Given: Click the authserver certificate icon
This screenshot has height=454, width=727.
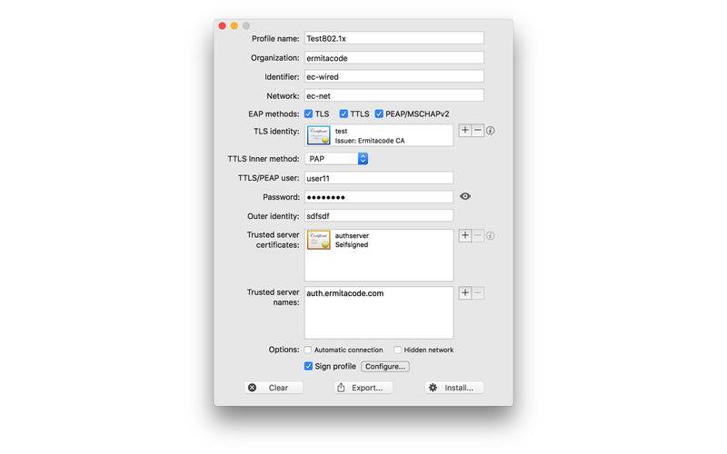Looking at the screenshot, I should pyautogui.click(x=319, y=240).
